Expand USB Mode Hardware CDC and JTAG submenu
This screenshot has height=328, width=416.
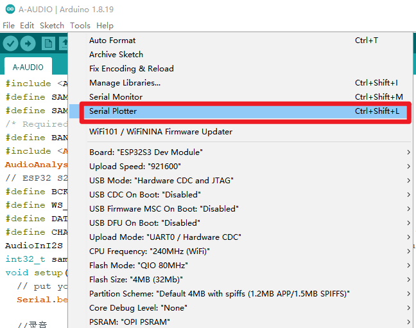pyautogui.click(x=241, y=181)
